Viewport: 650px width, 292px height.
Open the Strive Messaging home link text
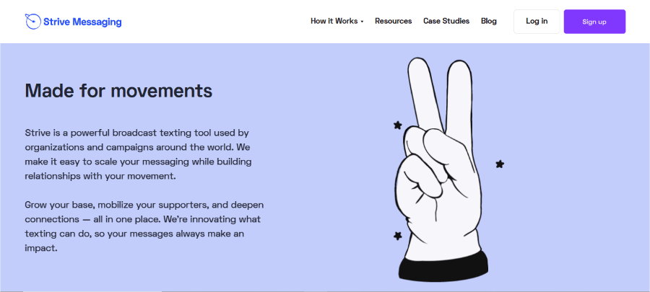click(x=82, y=22)
